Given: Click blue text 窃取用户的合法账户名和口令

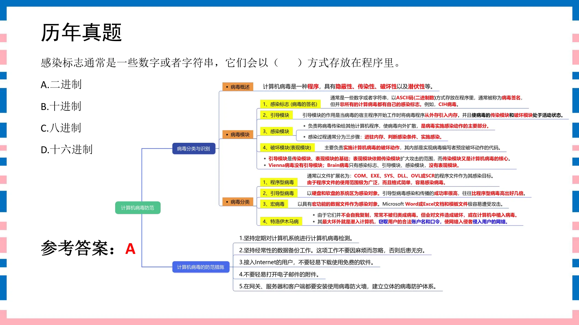Looking at the screenshot, I should click(409, 222).
